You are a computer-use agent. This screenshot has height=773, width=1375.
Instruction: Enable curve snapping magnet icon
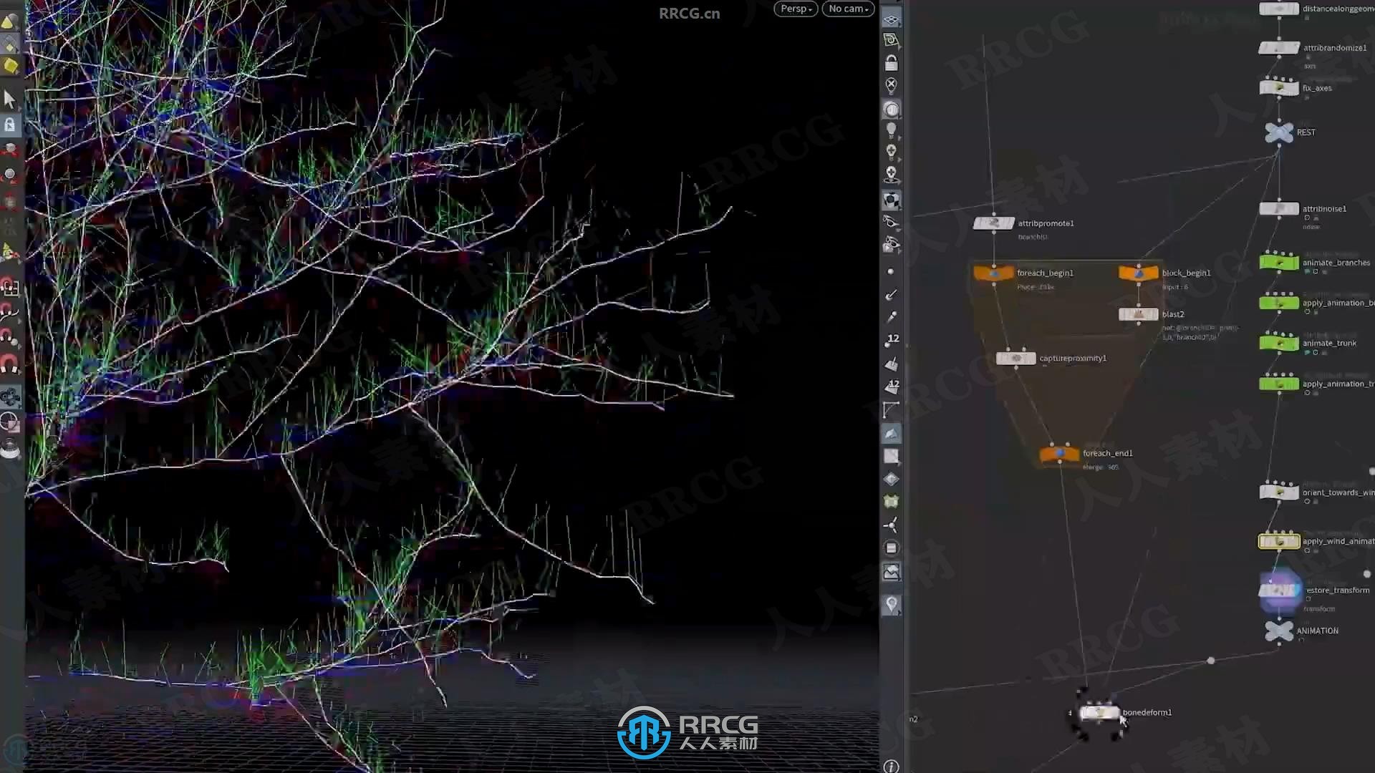coord(9,311)
